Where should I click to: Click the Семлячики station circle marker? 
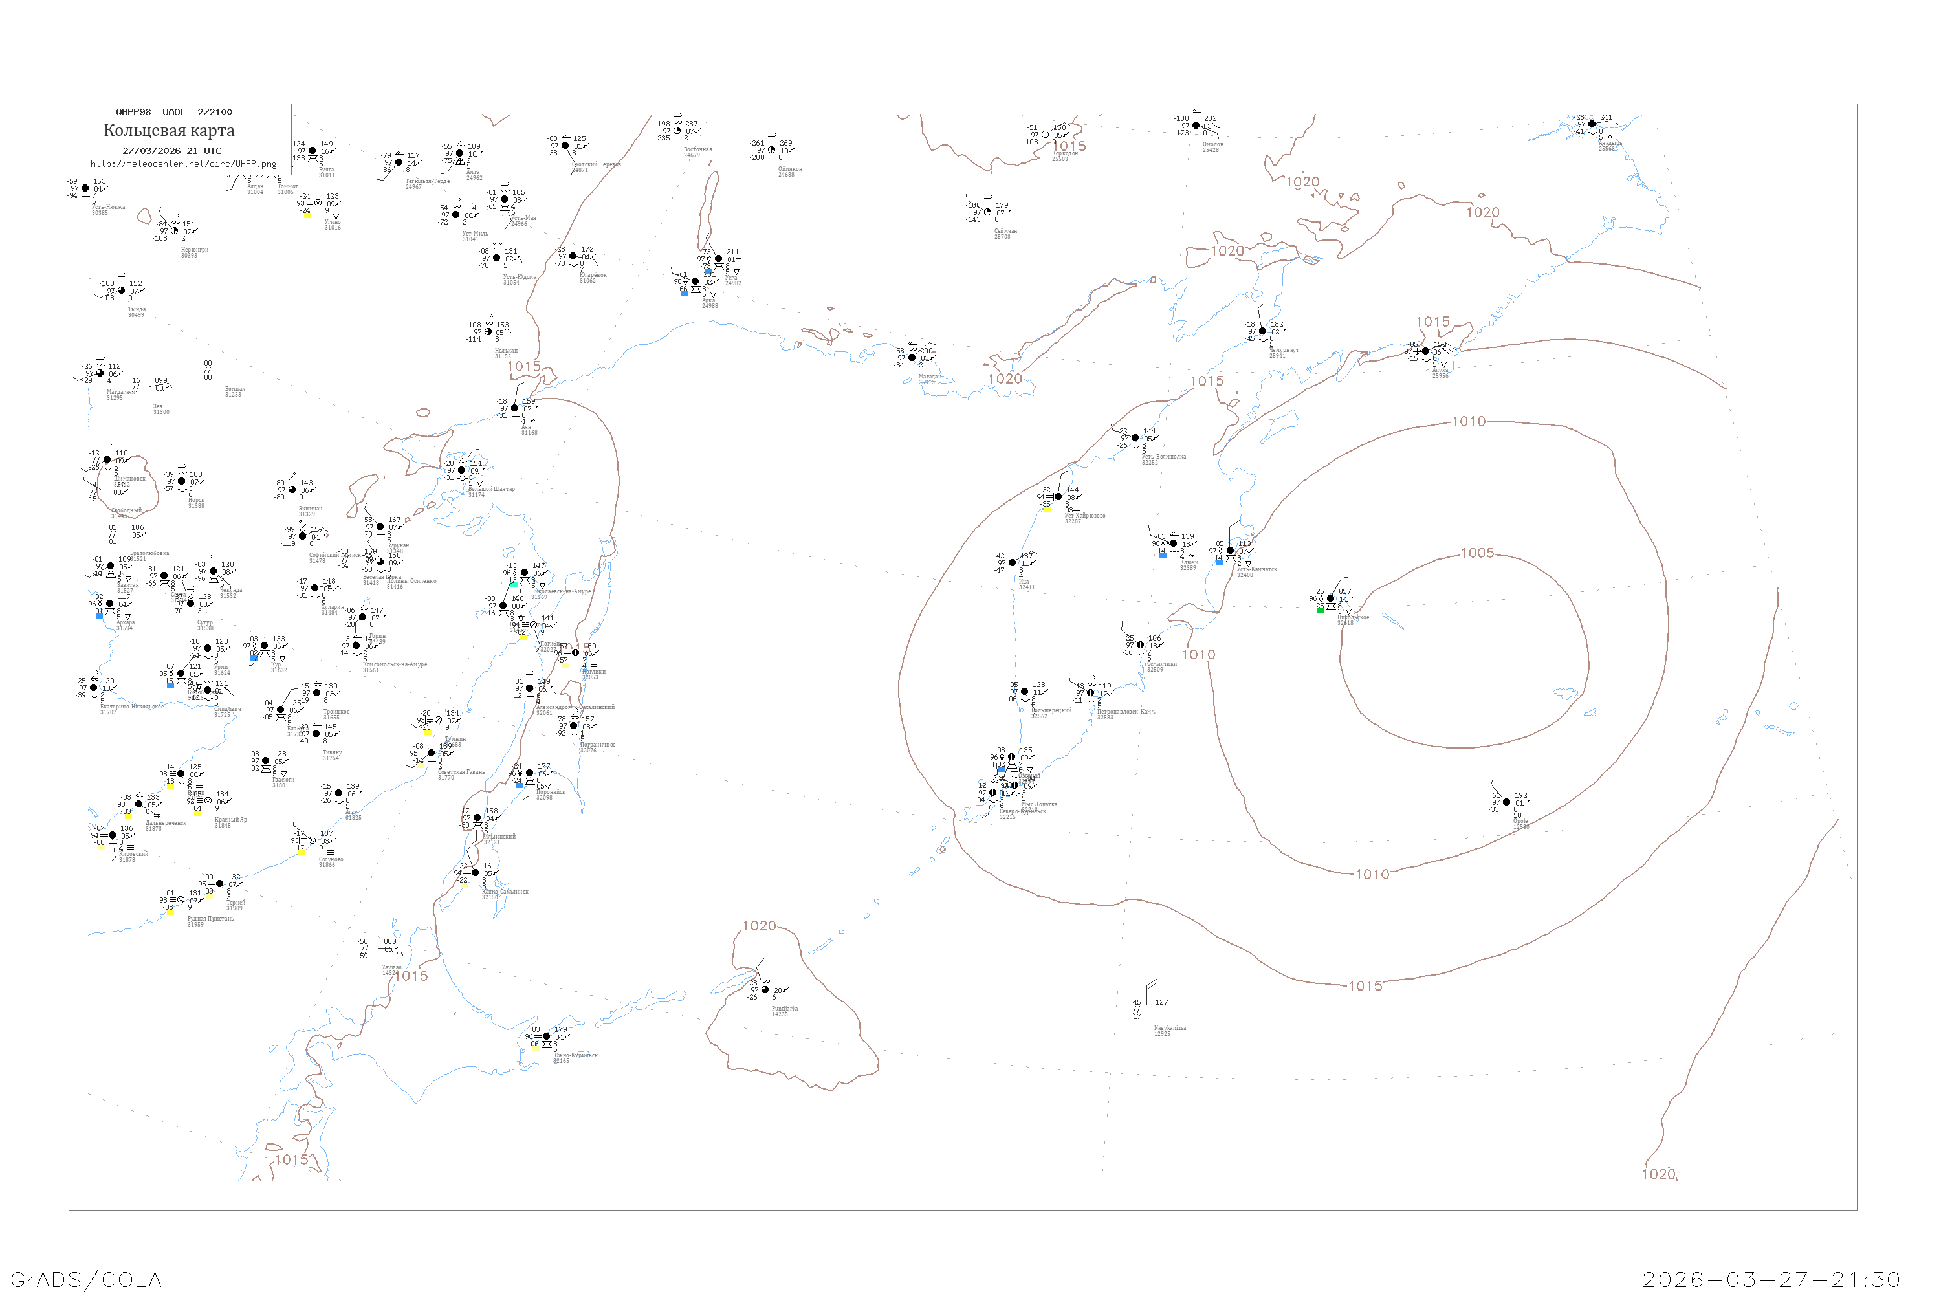point(1141,645)
